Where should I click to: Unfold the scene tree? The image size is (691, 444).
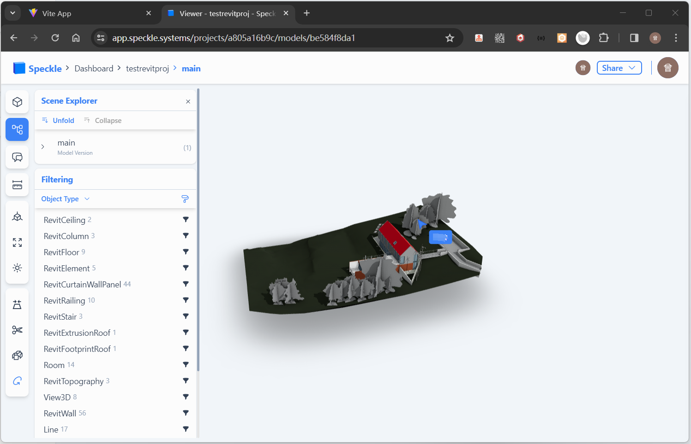pos(58,121)
